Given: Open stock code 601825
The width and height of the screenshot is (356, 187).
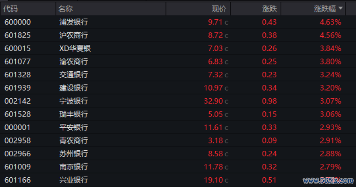Looking at the screenshot, I should point(18,35).
